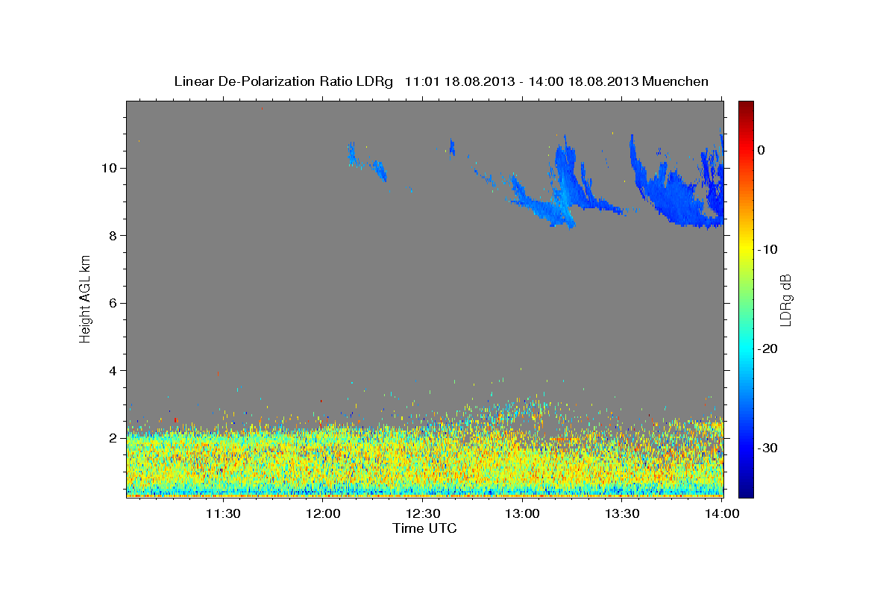
Task: Click the y-axis label "Height AGL km"
Action: click(x=86, y=299)
